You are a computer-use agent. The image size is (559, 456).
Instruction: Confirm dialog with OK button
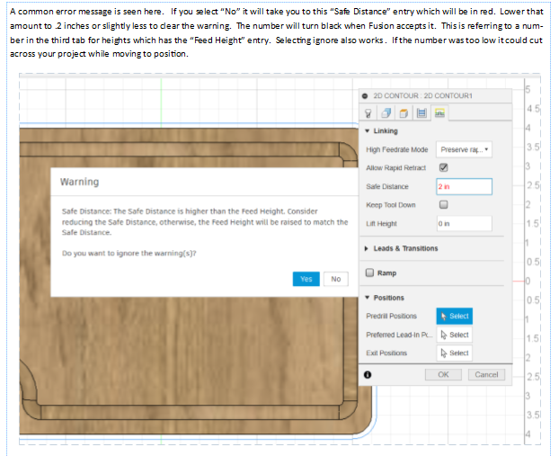[x=443, y=375]
